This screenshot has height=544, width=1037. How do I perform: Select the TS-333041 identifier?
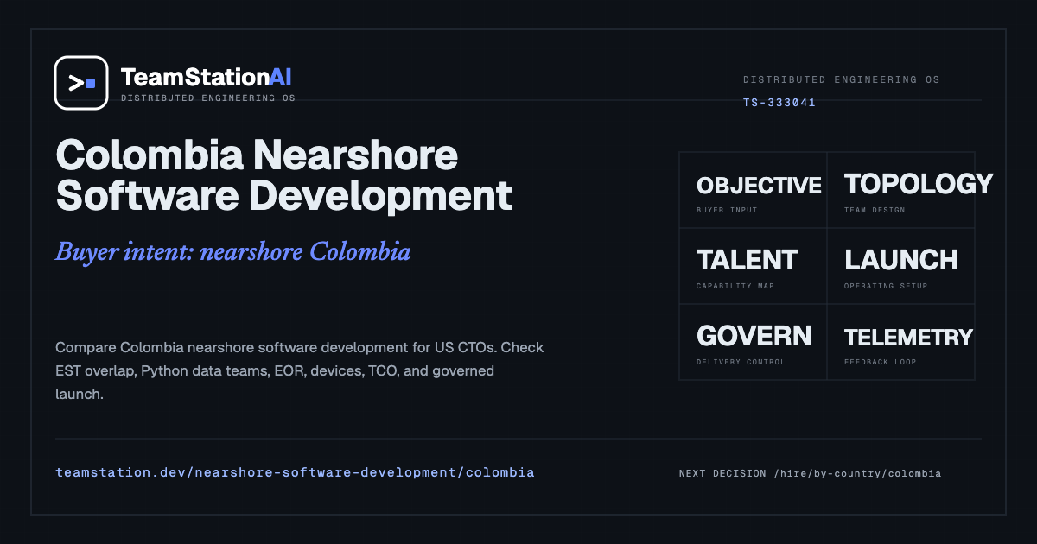coord(779,103)
